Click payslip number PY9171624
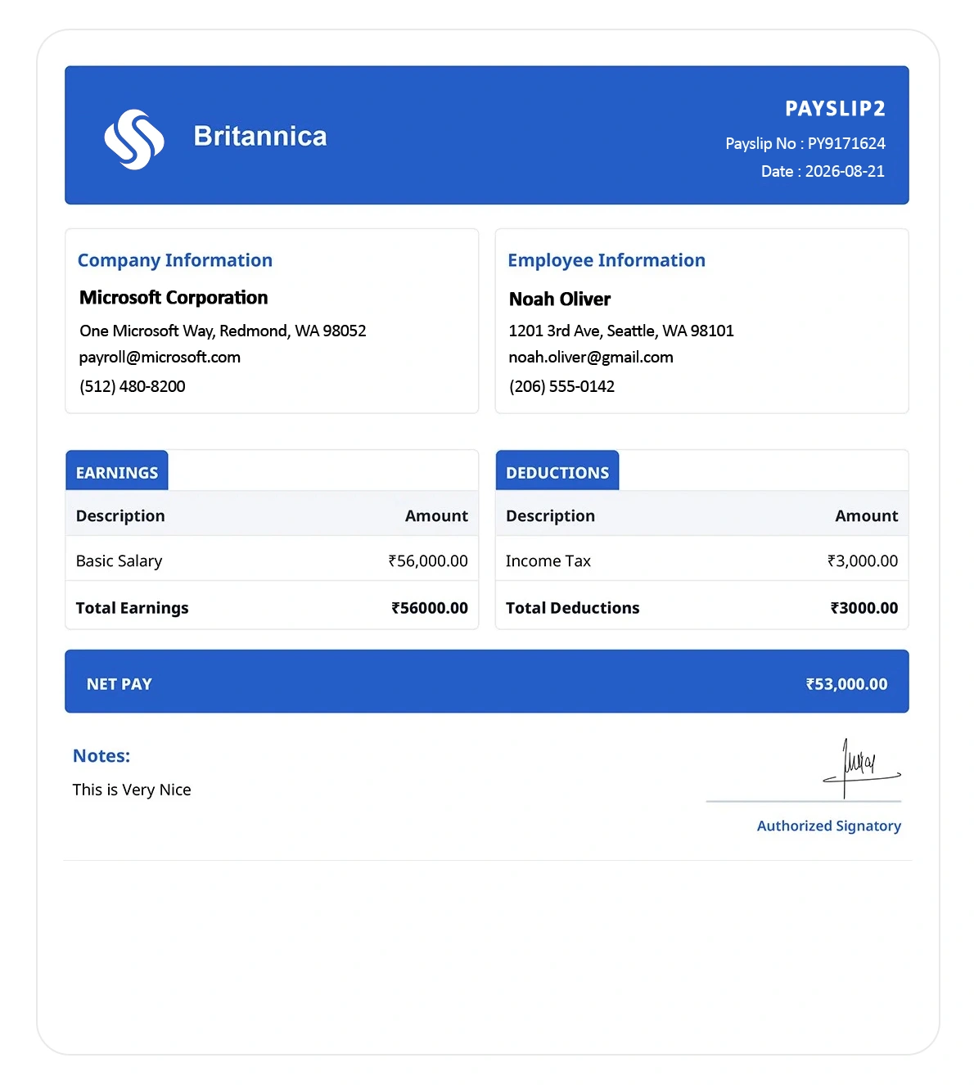 pos(846,143)
